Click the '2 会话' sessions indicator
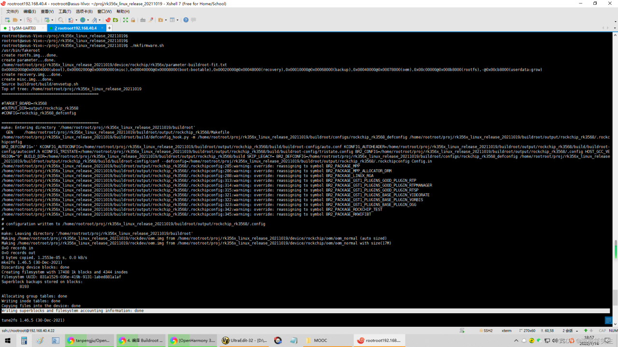This screenshot has height=347, width=618. (x=567, y=331)
